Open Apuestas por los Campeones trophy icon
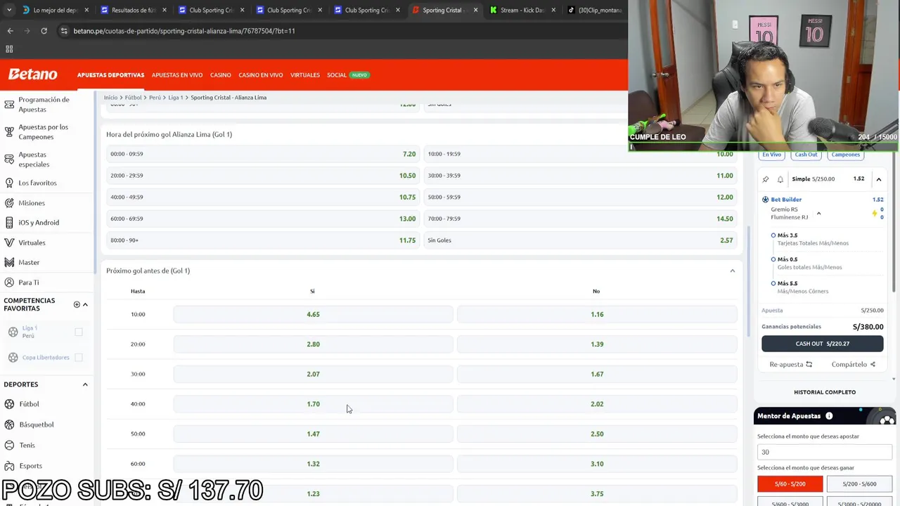Viewport: 900px width, 506px height. click(9, 131)
